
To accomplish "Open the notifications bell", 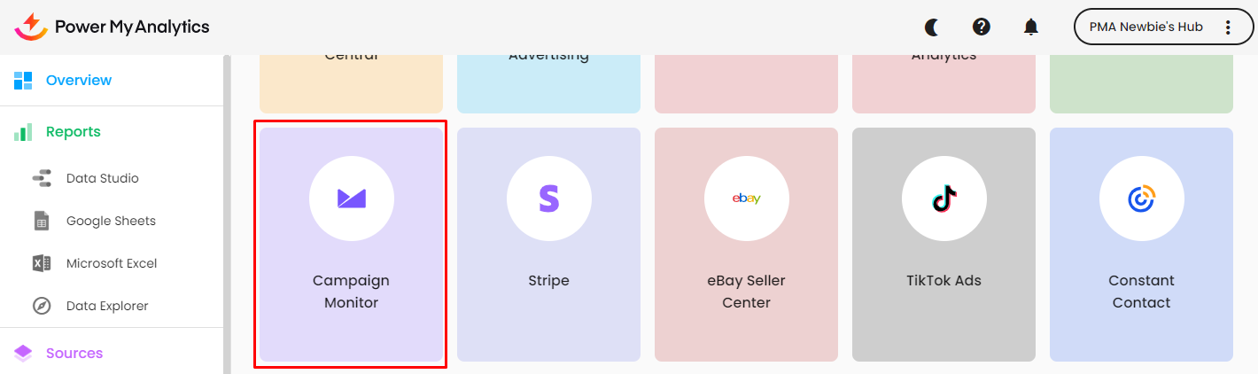I will pos(1030,27).
